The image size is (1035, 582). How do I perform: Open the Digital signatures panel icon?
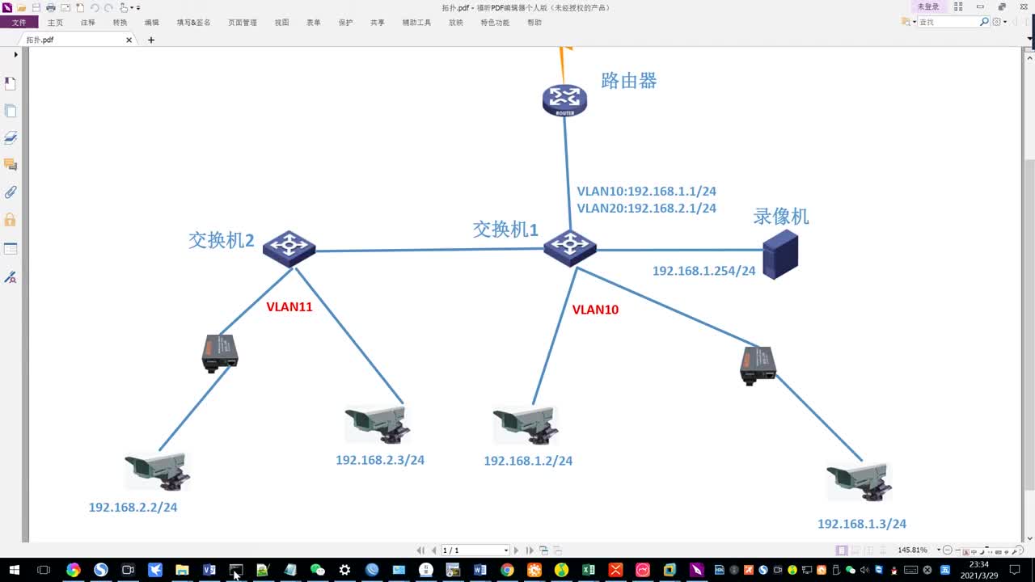click(11, 276)
